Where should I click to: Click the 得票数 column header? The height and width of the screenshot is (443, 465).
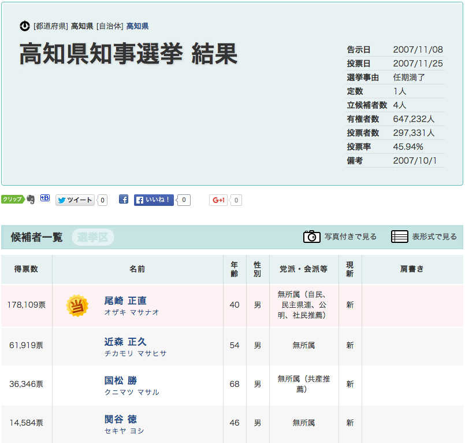[x=27, y=269]
